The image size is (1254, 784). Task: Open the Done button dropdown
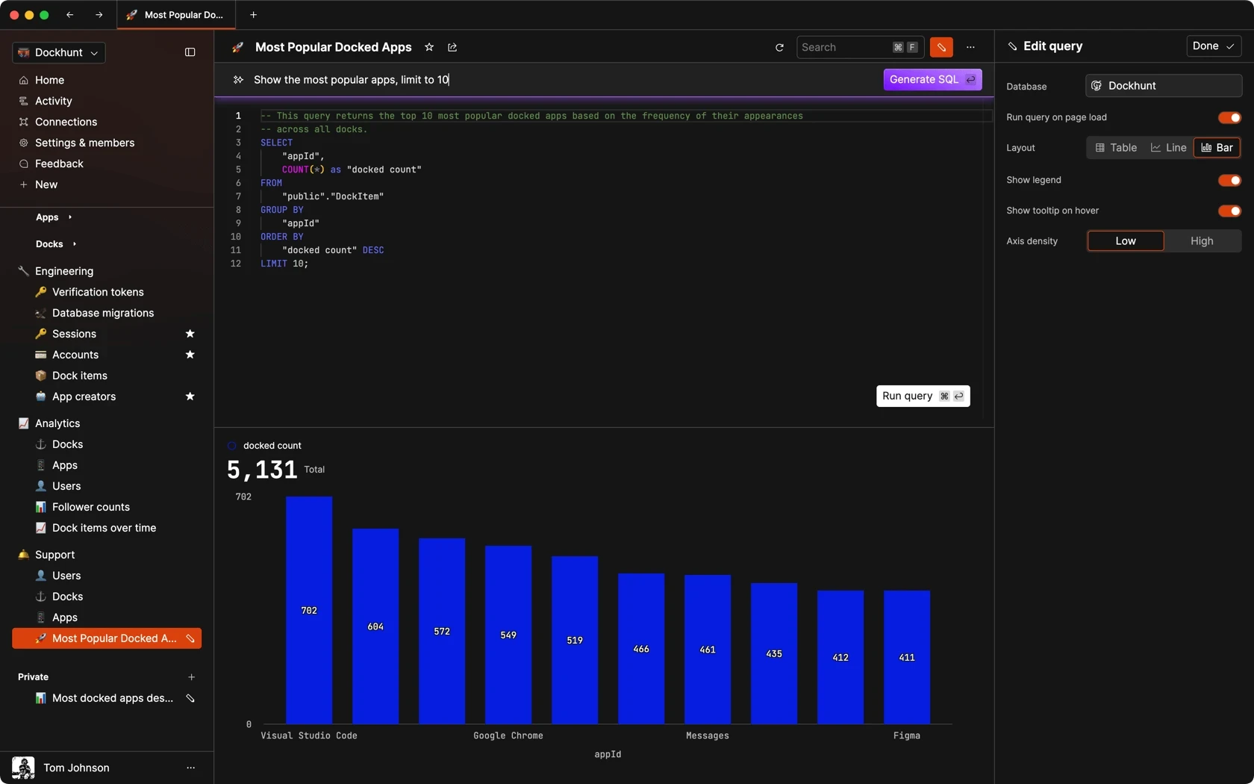tap(1214, 46)
